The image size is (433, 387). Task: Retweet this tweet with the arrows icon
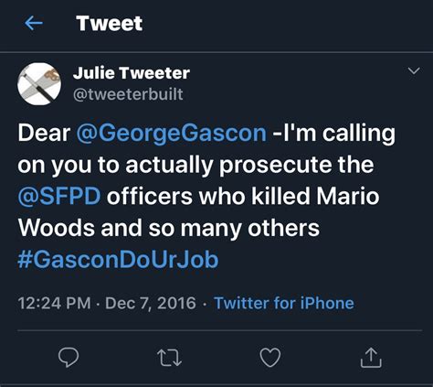click(169, 358)
